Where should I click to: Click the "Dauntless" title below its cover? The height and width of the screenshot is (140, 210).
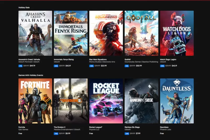(x=164, y=127)
